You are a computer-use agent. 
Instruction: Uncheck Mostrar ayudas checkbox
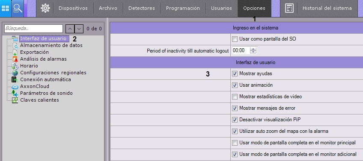[x=235, y=74]
